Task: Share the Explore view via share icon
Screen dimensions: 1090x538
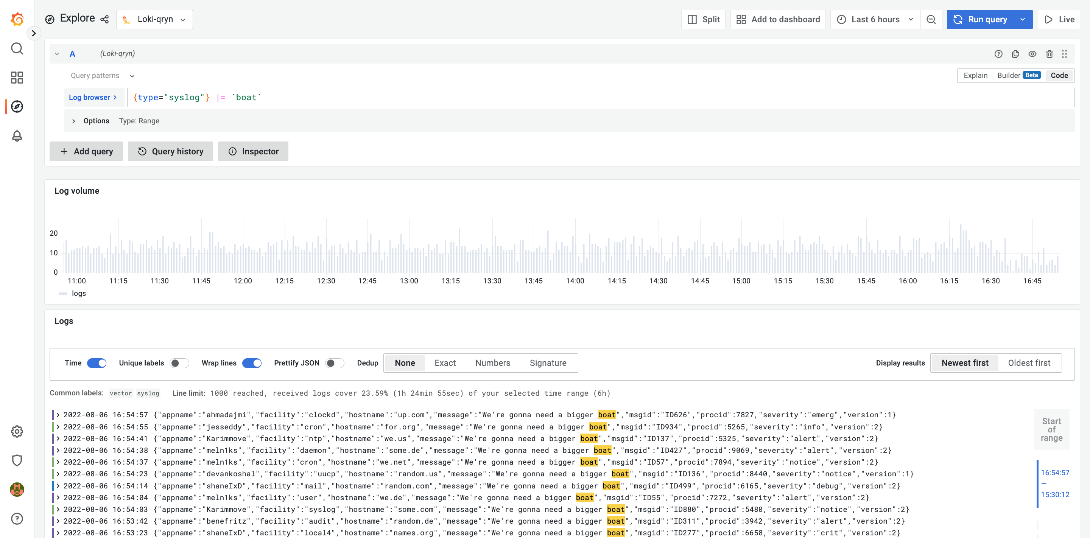Action: pos(104,19)
